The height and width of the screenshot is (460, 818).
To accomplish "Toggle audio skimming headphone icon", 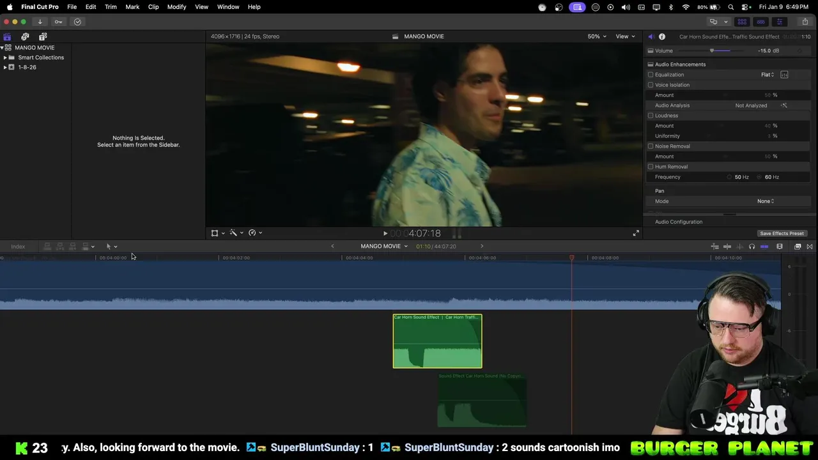I will (x=752, y=247).
